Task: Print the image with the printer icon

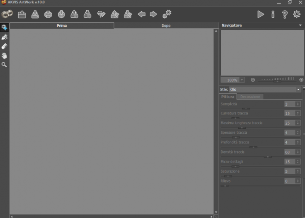Action: click(x=48, y=14)
